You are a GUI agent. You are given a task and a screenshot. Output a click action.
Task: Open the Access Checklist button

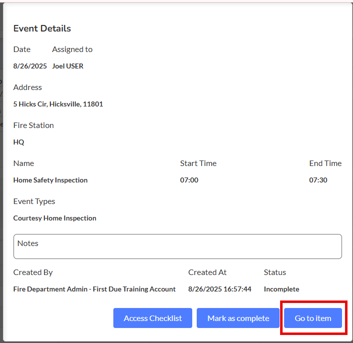tap(153, 318)
